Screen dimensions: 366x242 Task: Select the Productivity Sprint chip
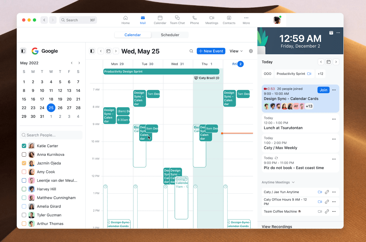tap(294, 74)
